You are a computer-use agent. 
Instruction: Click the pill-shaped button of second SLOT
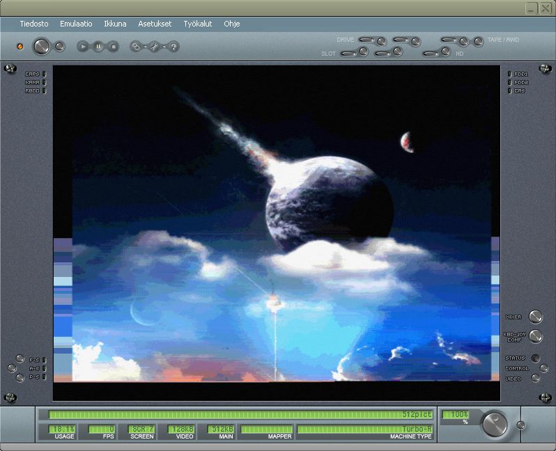(x=383, y=54)
